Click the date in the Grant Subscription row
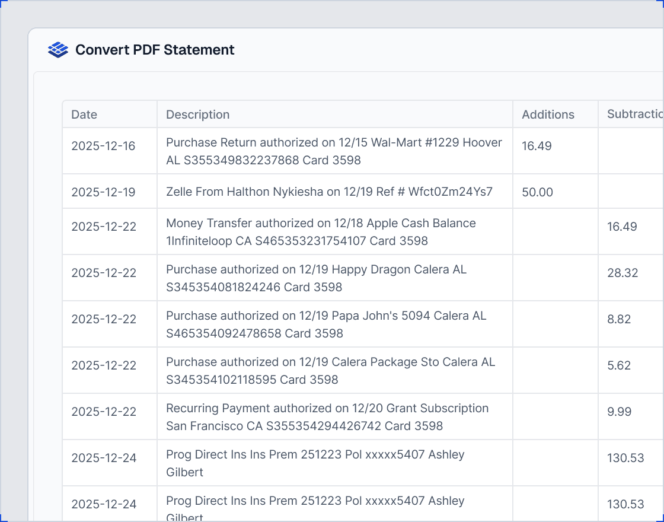 [x=104, y=411]
